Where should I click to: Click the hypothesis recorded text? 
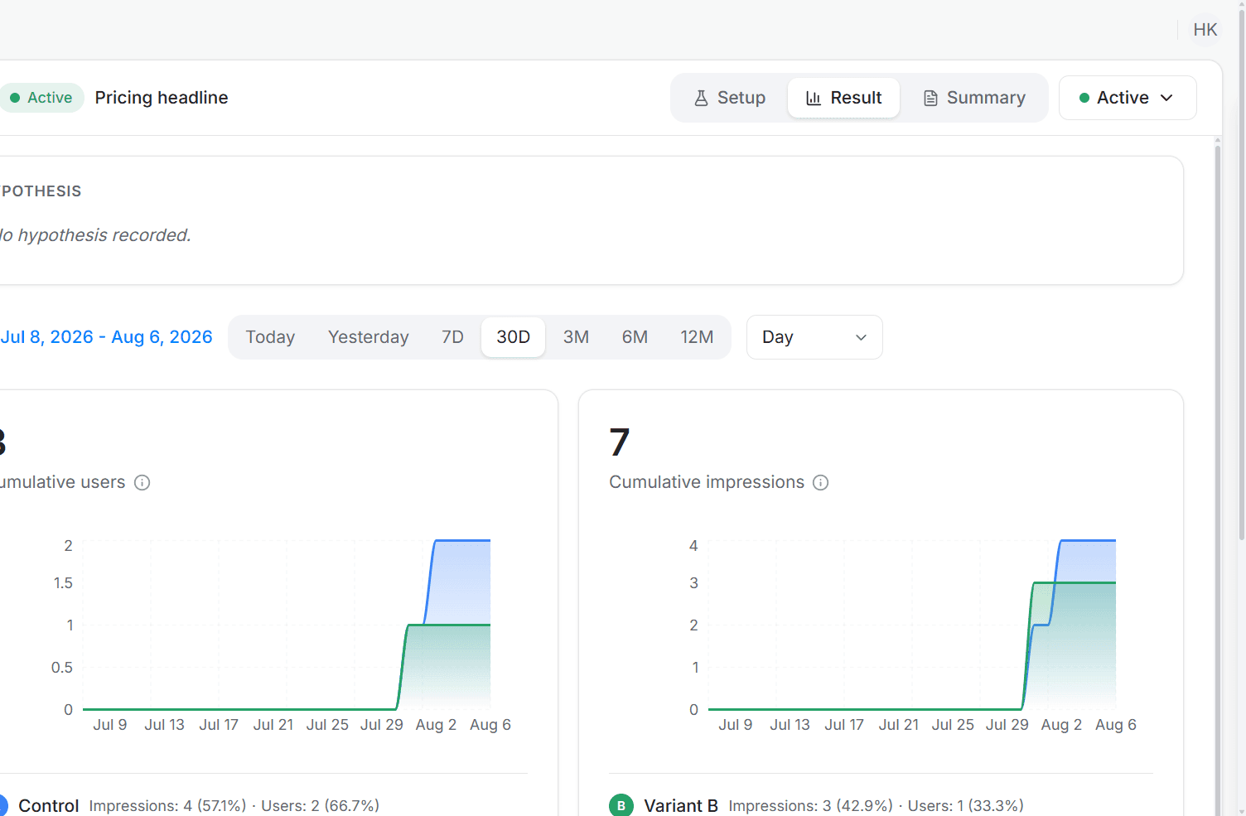tap(95, 235)
